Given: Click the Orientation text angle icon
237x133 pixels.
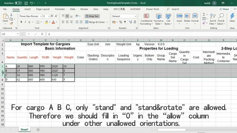Looking at the screenshot, I should click(77, 16).
